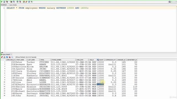Viewport: 177px width, 99px height.
Task: Click the EMAIL column header
Action: pyautogui.click(x=45, y=60)
